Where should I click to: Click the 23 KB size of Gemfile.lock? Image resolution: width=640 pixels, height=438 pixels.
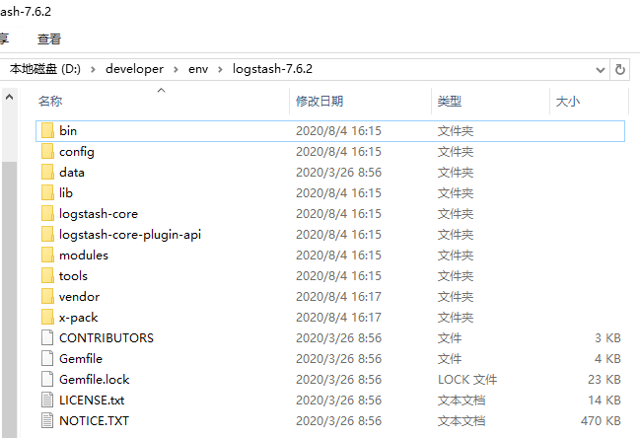click(604, 380)
